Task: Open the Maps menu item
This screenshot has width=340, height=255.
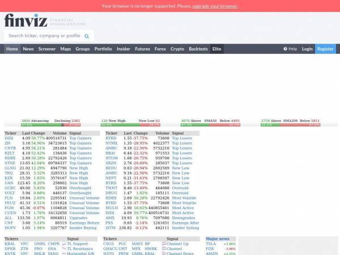Action: (66, 49)
